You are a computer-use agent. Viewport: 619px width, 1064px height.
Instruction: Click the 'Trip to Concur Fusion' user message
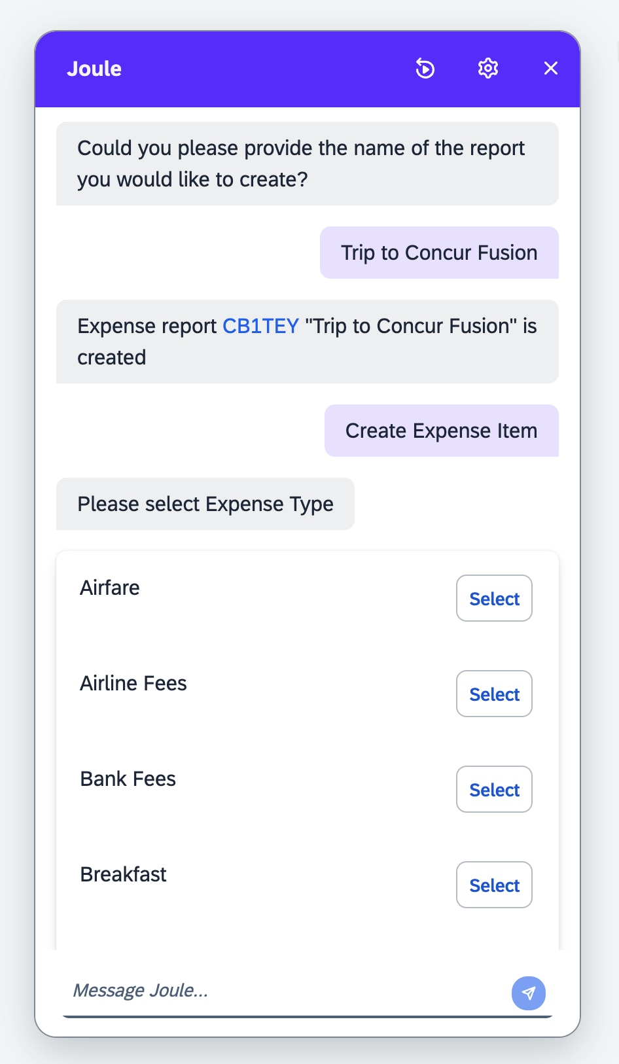click(x=439, y=253)
